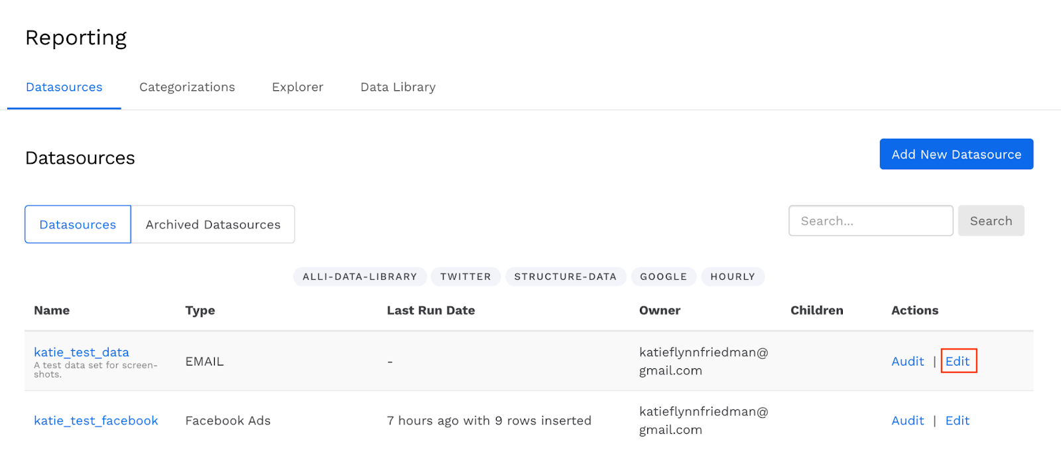Select the Datasources sub-tab button
Viewport: 1061px width, 475px height.
pyautogui.click(x=78, y=225)
